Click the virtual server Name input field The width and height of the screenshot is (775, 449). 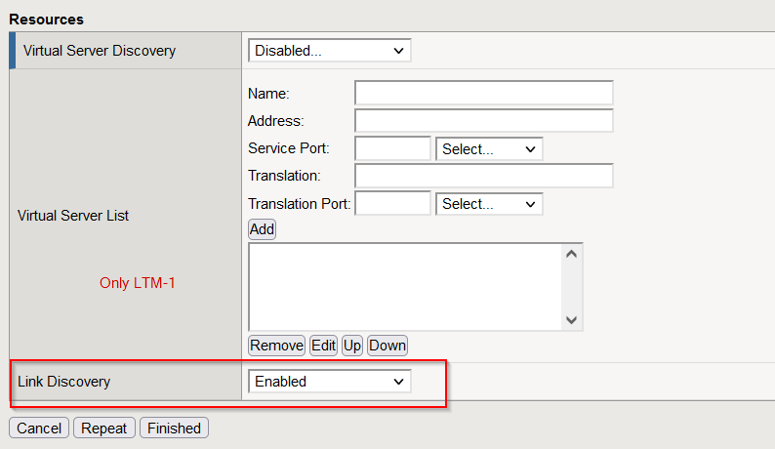(x=484, y=93)
